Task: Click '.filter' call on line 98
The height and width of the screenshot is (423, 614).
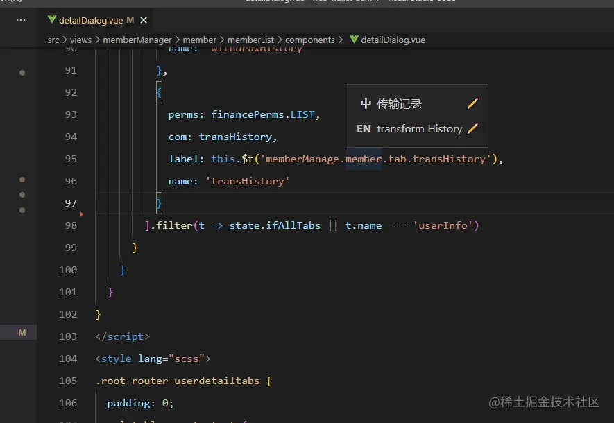Action: tap(171, 226)
